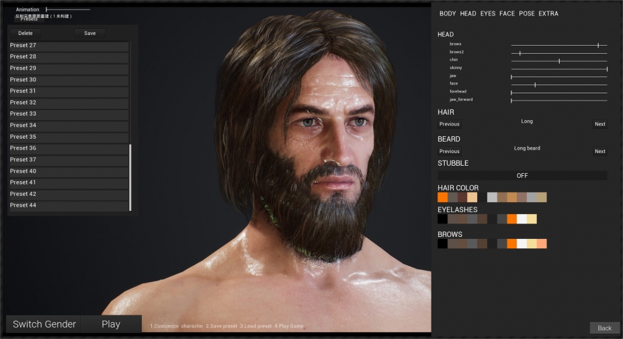Viewport: 623px width, 339px height.
Task: Save the current preset
Action: pyautogui.click(x=89, y=33)
